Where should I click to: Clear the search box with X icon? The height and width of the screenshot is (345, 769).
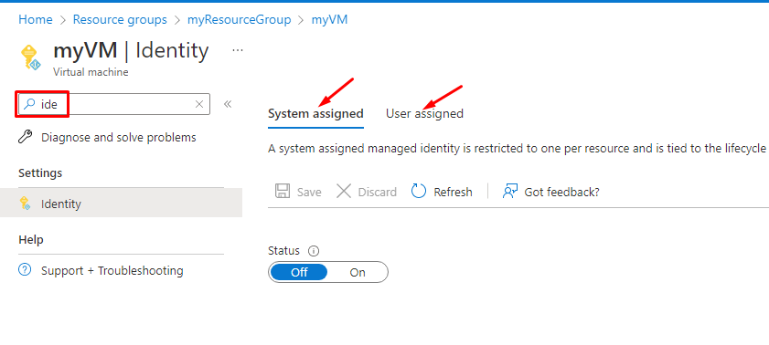tap(199, 104)
